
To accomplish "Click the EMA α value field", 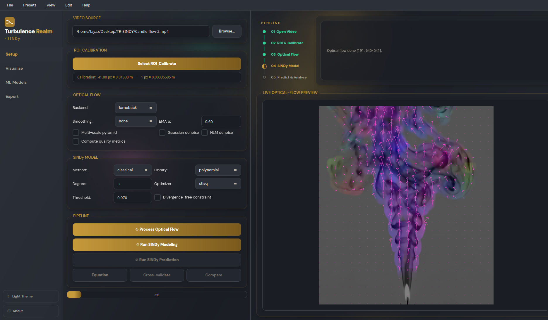I will [x=221, y=122].
